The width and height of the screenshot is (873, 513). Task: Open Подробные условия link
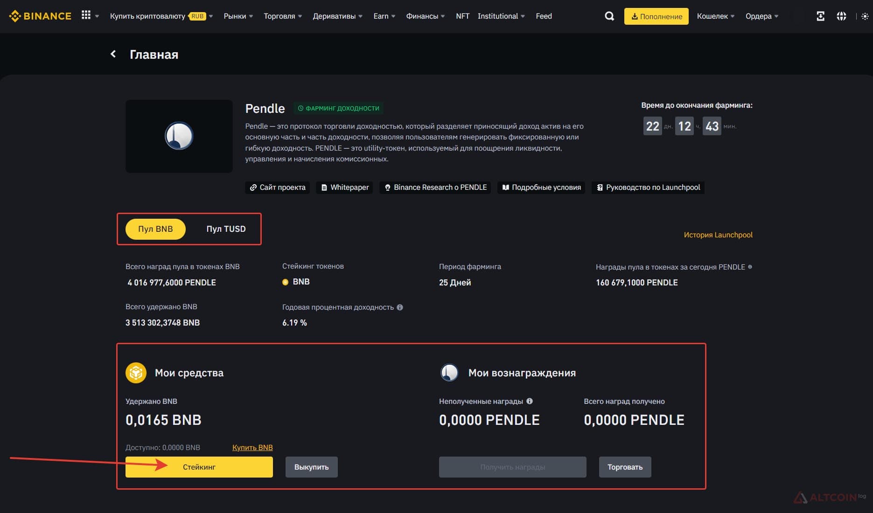541,187
